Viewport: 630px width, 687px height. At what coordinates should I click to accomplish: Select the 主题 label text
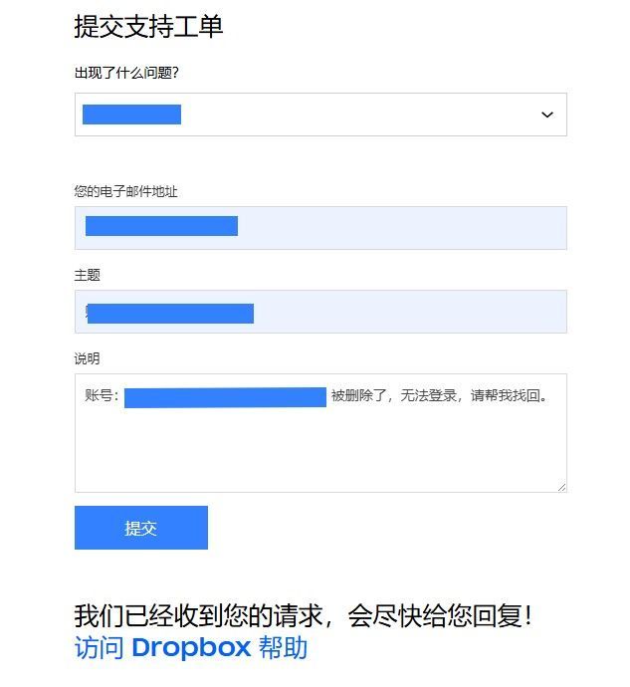(87, 275)
